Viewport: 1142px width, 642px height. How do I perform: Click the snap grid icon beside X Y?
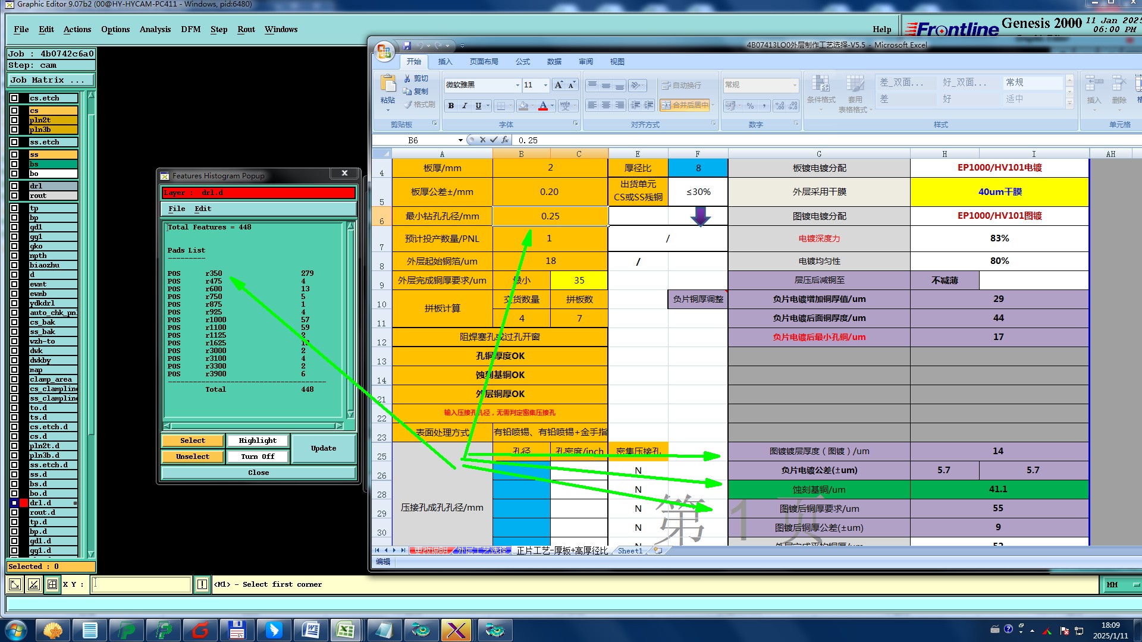(x=52, y=584)
